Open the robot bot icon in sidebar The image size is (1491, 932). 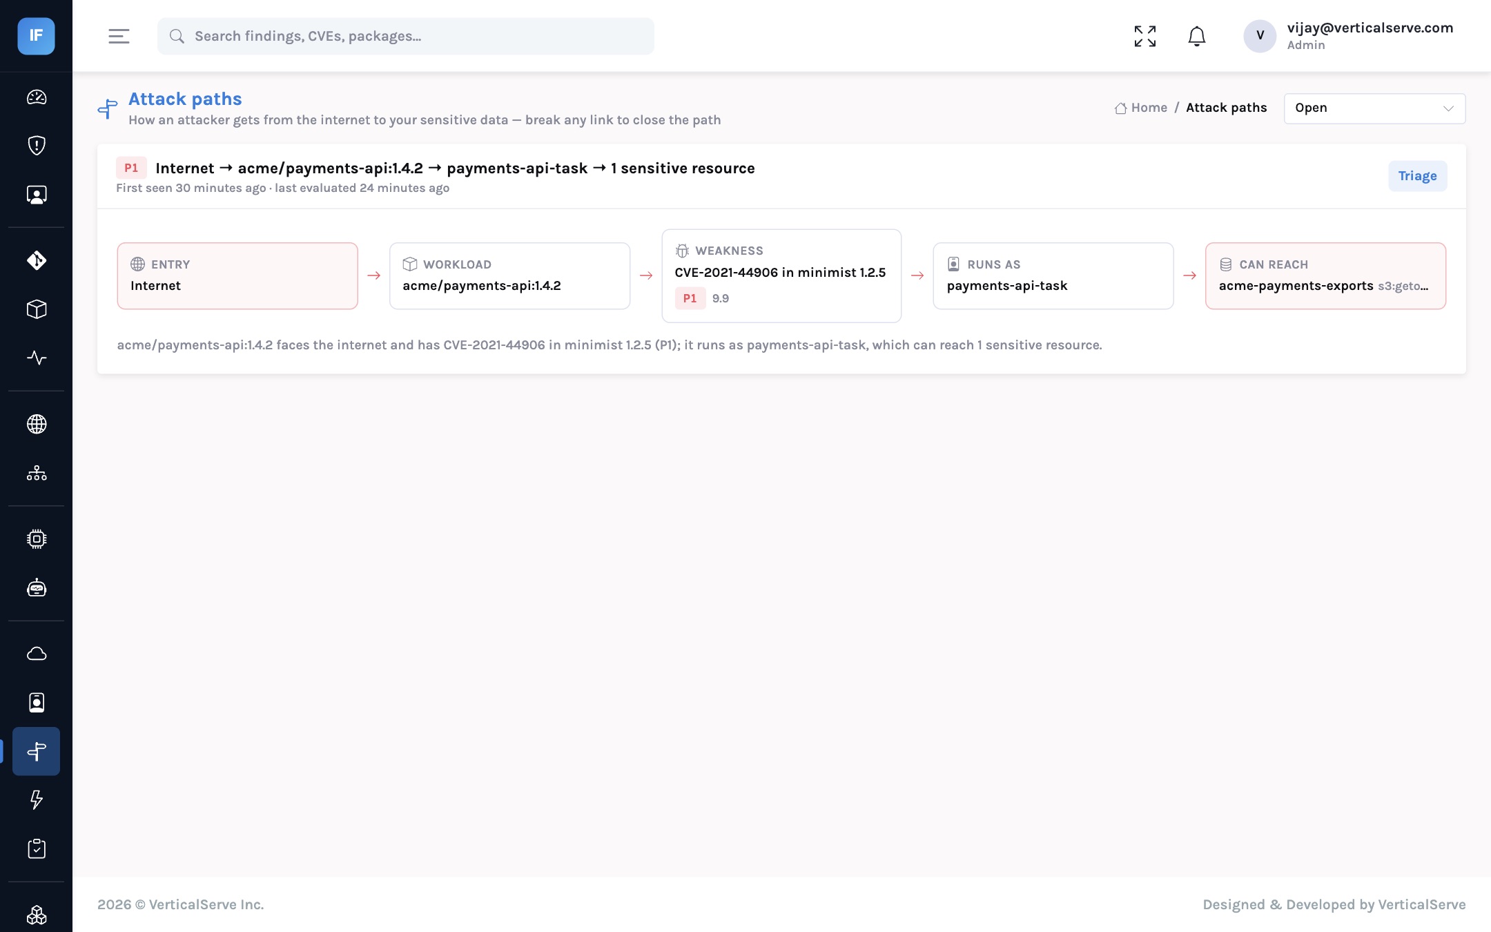(37, 588)
